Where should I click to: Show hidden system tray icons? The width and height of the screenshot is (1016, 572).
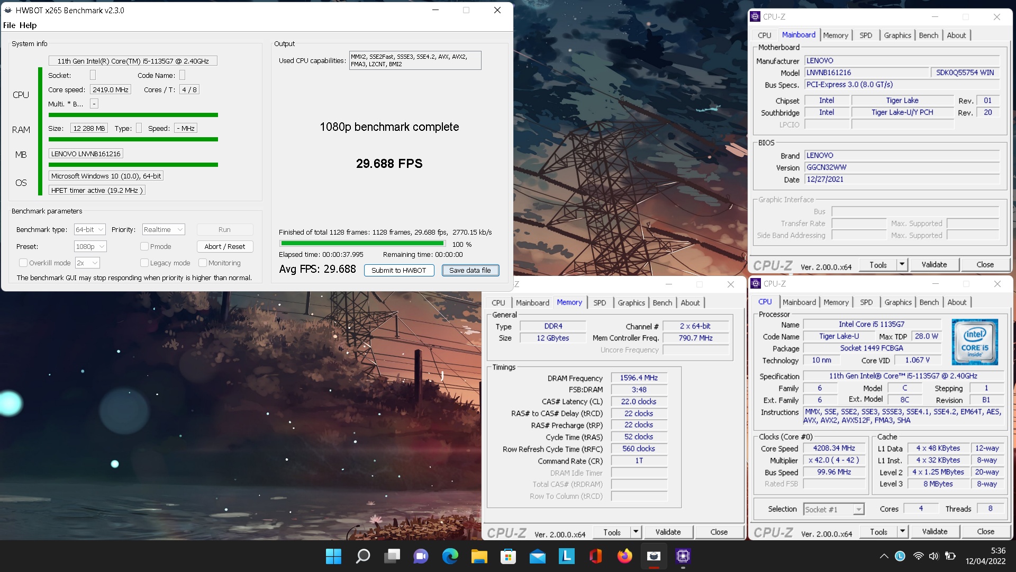pos(884,556)
